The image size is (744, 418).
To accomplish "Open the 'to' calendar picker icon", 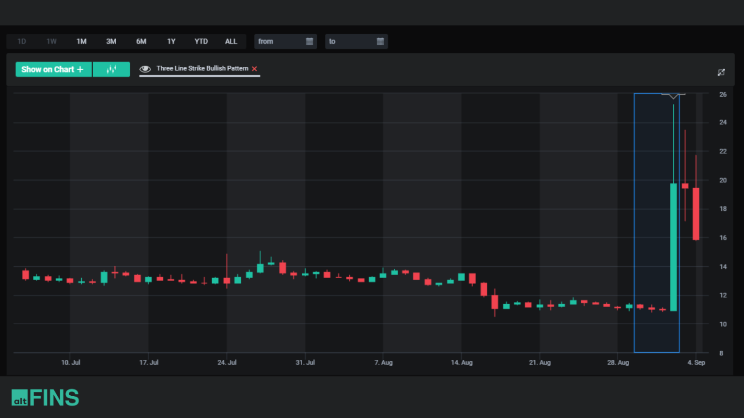I will tap(380, 42).
